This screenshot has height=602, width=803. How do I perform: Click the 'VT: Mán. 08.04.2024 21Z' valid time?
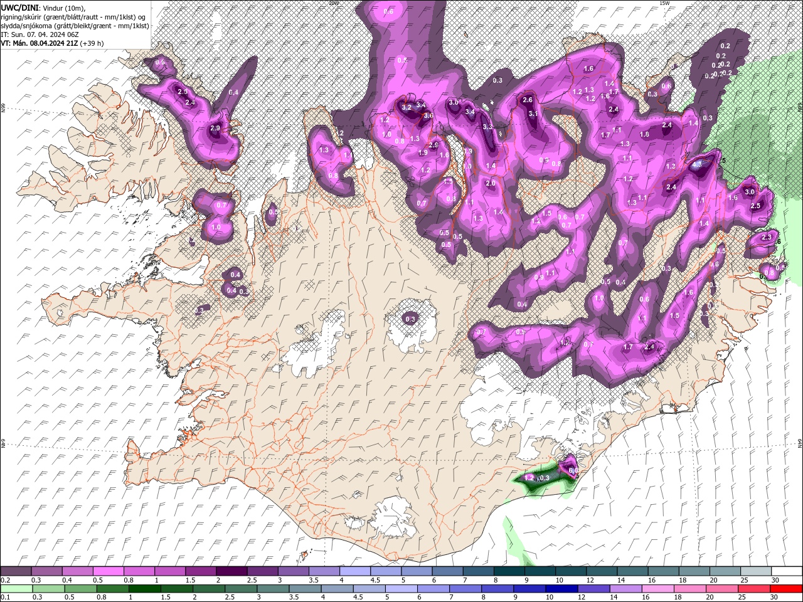pyautogui.click(x=40, y=43)
